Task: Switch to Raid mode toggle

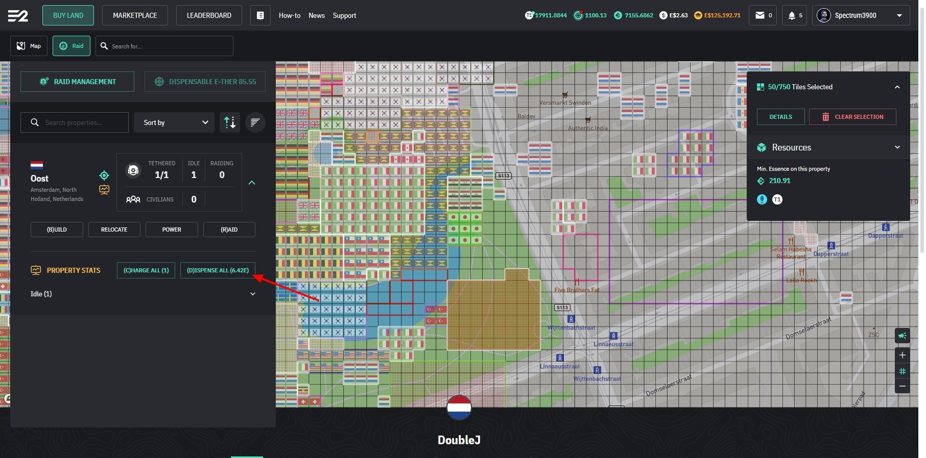Action: point(72,46)
